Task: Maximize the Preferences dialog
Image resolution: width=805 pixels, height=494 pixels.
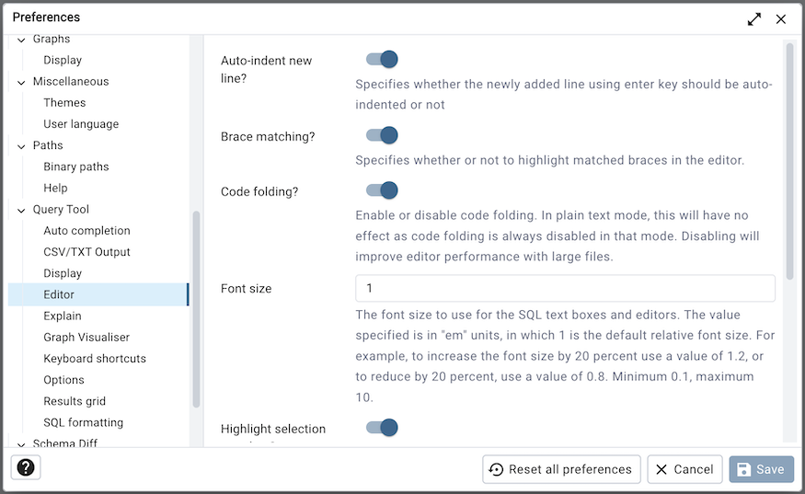Action: 754,18
